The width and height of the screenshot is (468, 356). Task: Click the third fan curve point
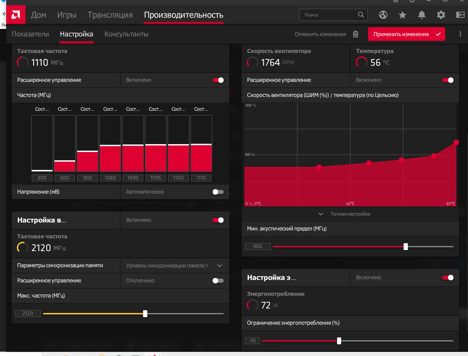point(401,160)
